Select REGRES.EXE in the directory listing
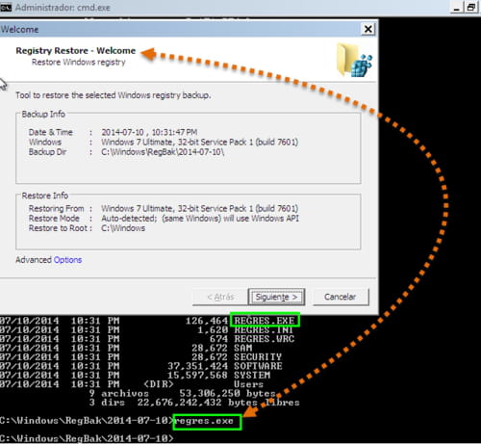This screenshot has width=481, height=444. (265, 321)
